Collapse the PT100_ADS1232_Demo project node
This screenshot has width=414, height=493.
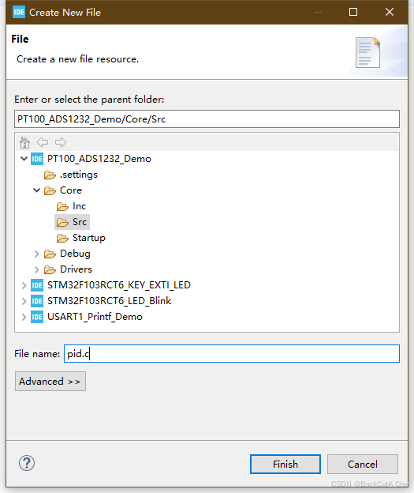click(24, 159)
